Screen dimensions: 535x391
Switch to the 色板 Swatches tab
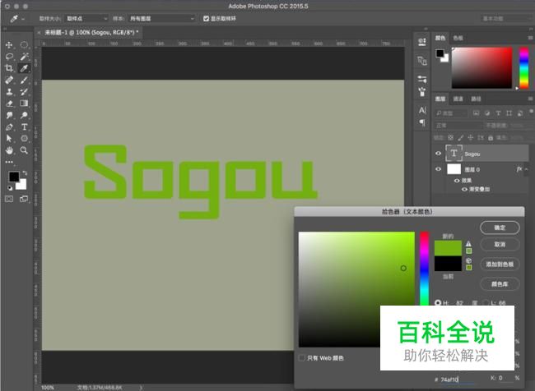pos(458,38)
